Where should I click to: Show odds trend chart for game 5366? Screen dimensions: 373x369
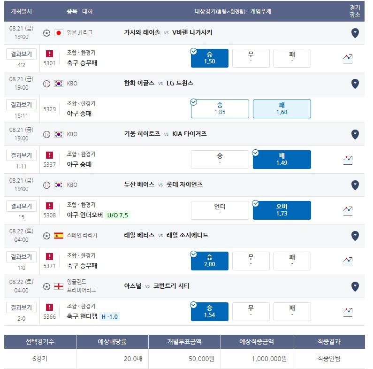348,312
